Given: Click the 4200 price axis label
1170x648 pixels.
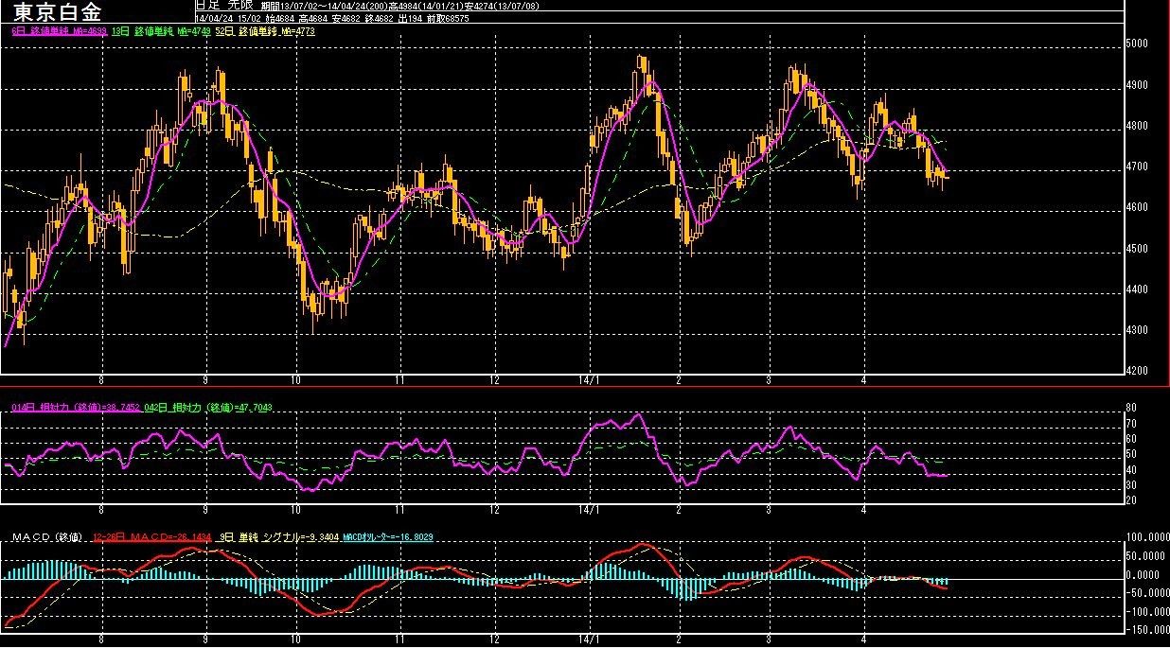Looking at the screenshot, I should tap(1137, 371).
